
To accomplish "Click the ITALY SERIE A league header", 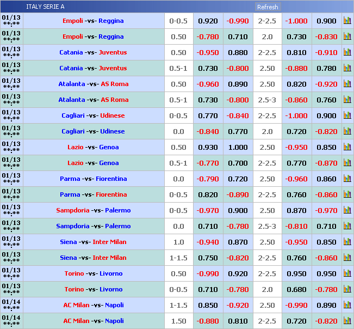I will coord(45,7).
